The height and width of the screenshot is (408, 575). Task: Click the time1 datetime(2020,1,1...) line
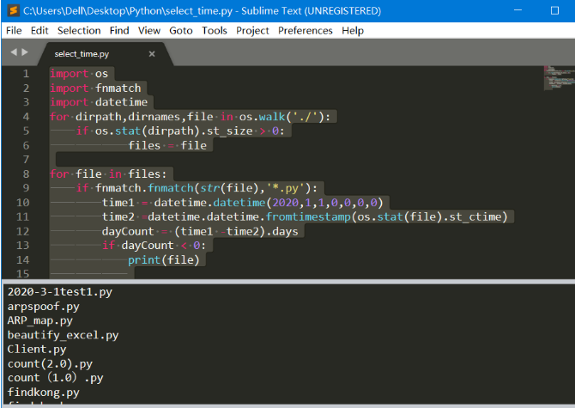(242, 203)
